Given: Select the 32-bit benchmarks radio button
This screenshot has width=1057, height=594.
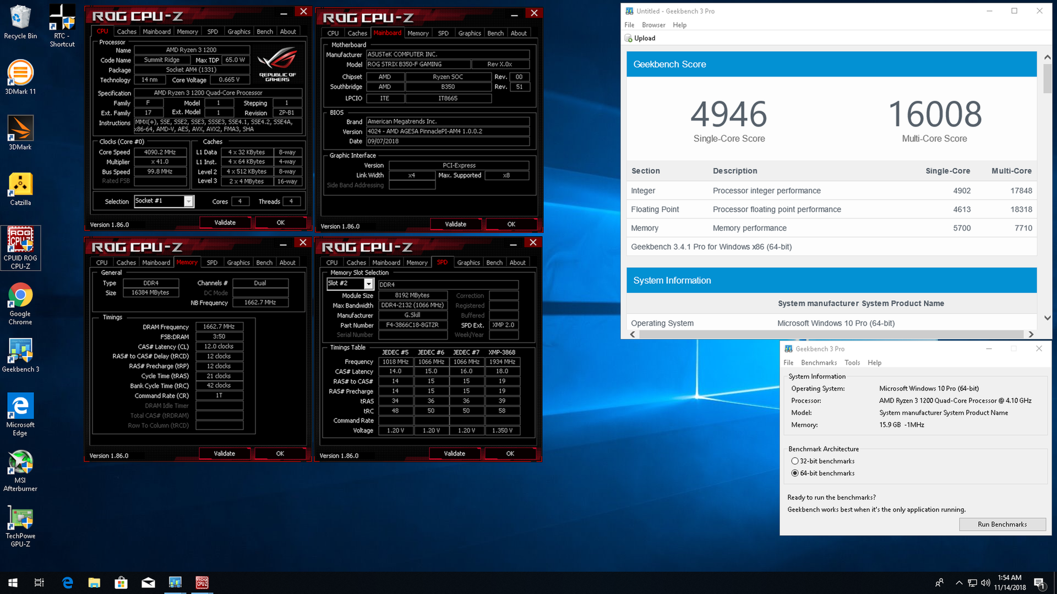Looking at the screenshot, I should click(x=794, y=461).
